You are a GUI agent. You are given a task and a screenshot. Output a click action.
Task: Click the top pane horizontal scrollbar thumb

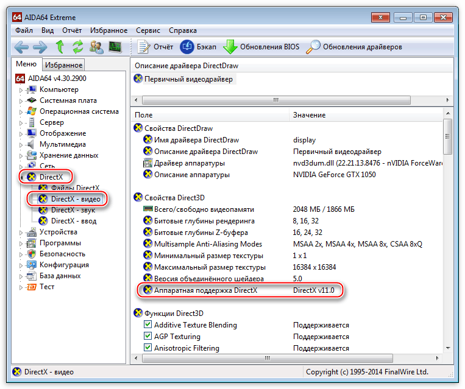click(276, 100)
